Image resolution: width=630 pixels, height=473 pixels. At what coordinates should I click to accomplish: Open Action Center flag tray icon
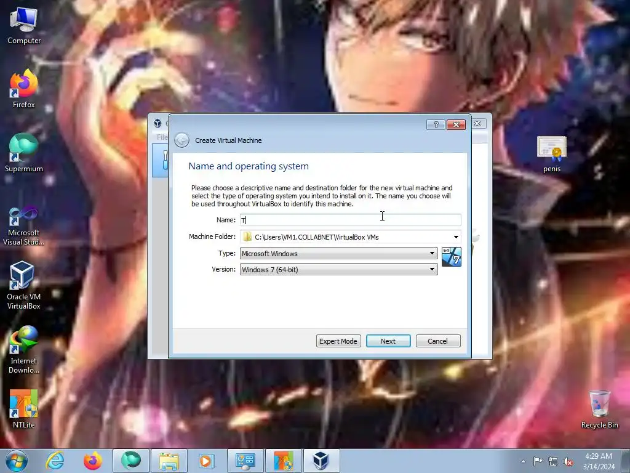[x=538, y=461]
